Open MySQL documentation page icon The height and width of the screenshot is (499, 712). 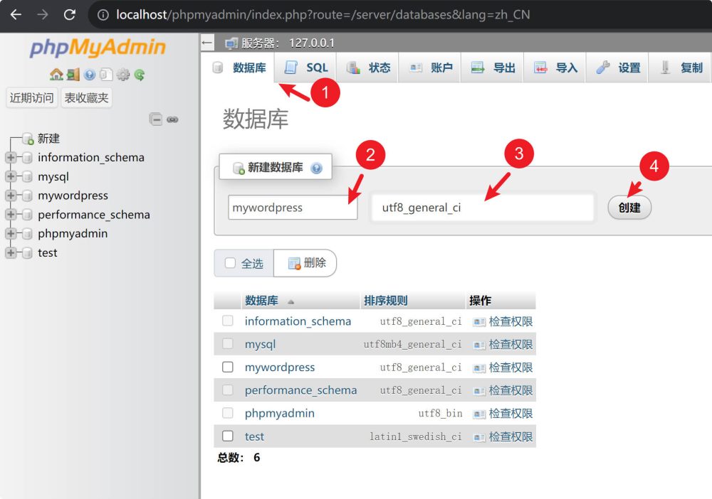(x=106, y=75)
